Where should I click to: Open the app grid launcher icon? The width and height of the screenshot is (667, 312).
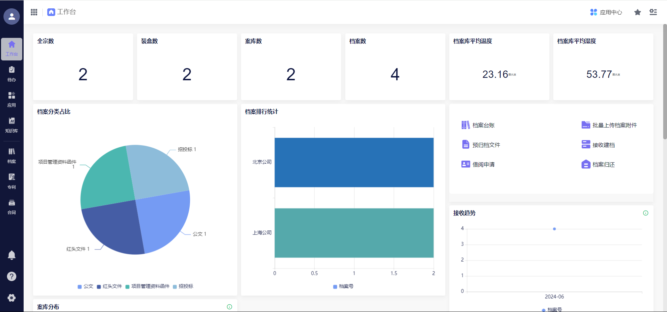[x=34, y=12]
